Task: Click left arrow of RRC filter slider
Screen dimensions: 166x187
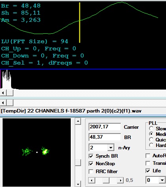Action: point(91,180)
